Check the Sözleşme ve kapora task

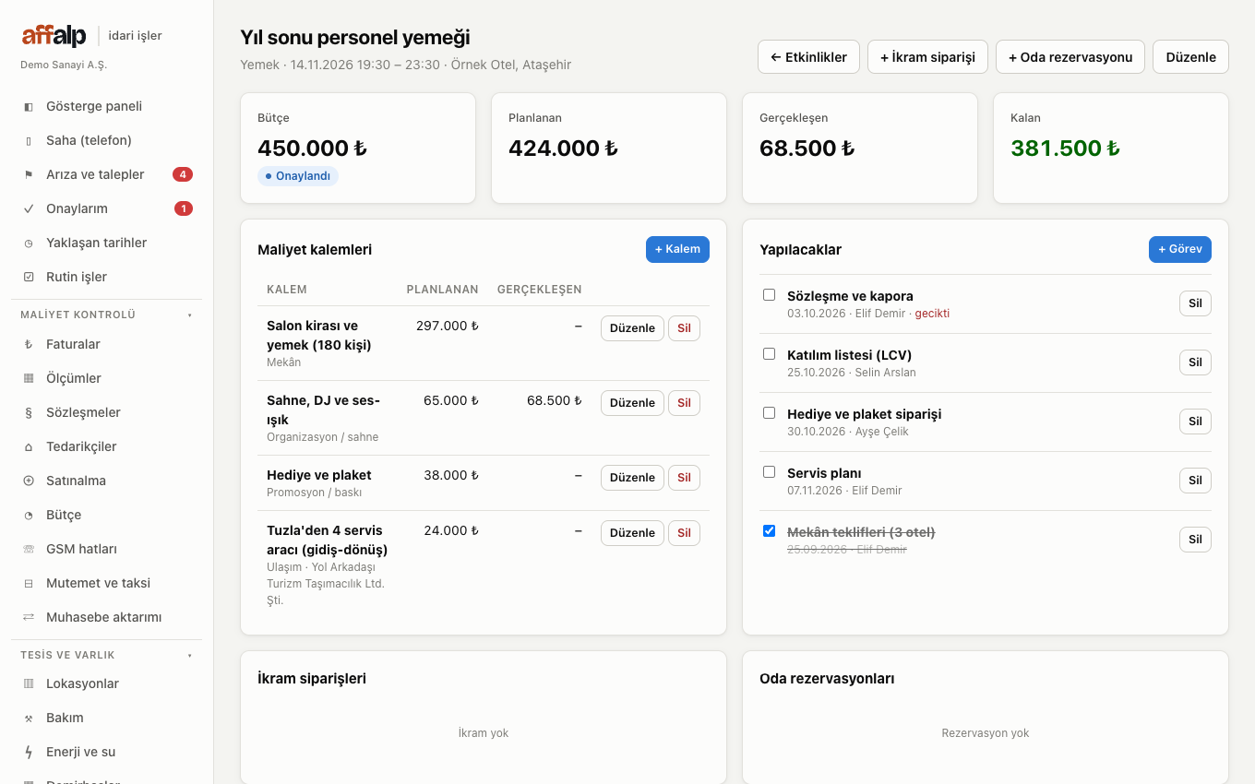point(769,295)
